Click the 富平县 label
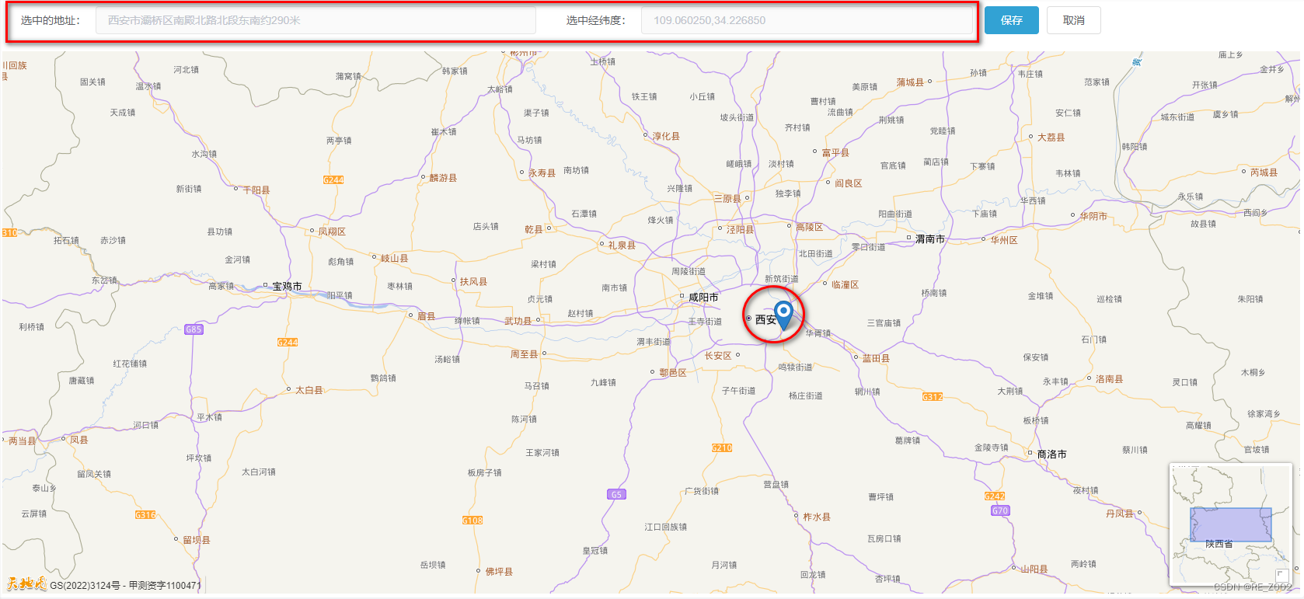This screenshot has height=599, width=1304. click(x=835, y=153)
